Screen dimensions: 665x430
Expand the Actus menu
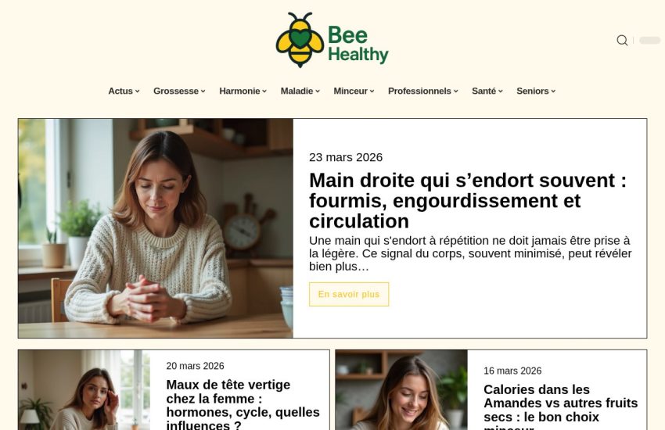tap(124, 91)
